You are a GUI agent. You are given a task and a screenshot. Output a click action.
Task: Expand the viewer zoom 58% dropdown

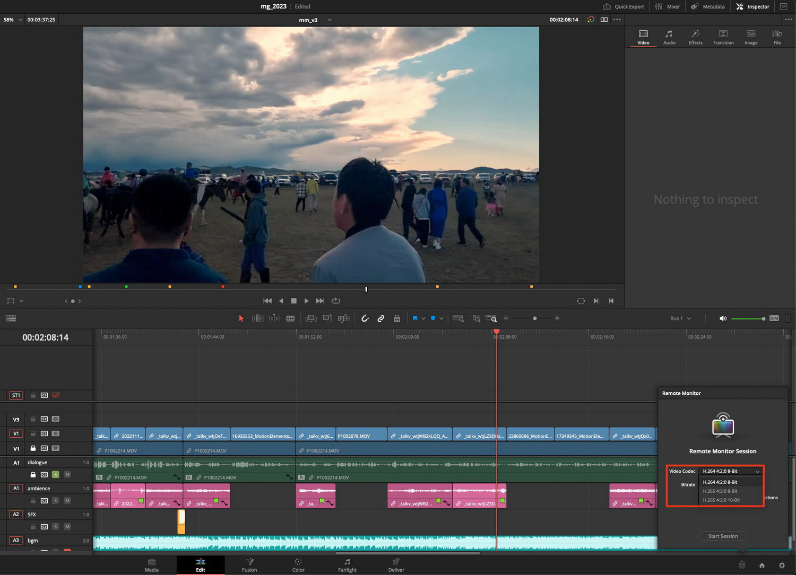point(13,20)
